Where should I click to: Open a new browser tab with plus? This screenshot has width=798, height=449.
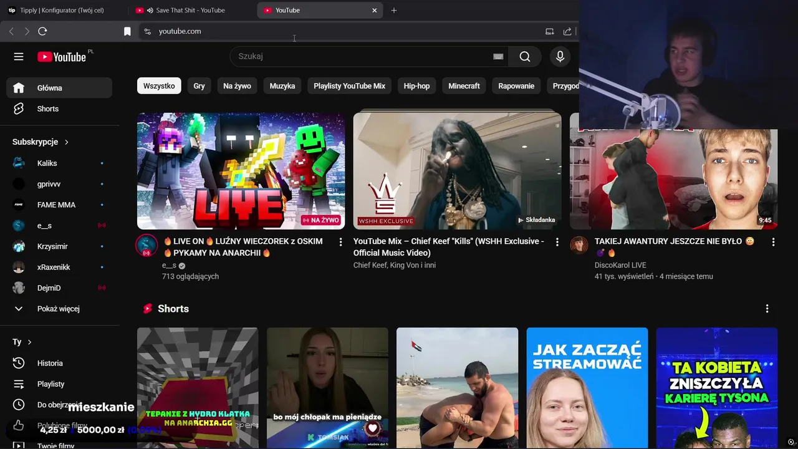click(394, 10)
